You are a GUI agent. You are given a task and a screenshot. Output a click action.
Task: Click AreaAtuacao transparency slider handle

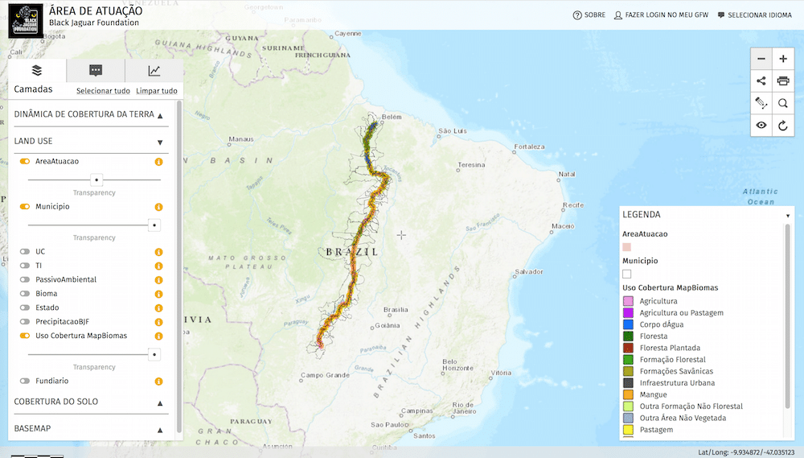click(x=96, y=180)
